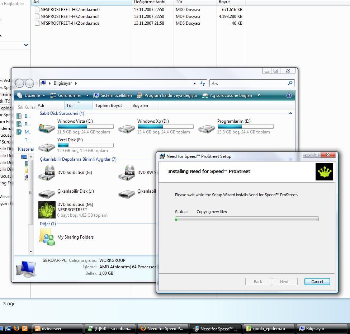Screen dimensions: 350x334
Task: Click the RSS feed quick launch icon
Action: (24, 328)
